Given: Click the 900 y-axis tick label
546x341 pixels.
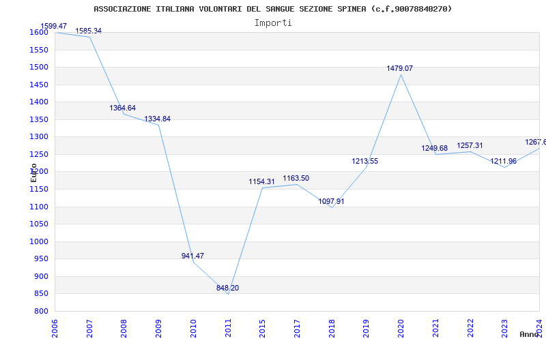Looking at the screenshot, I should pos(41,277).
